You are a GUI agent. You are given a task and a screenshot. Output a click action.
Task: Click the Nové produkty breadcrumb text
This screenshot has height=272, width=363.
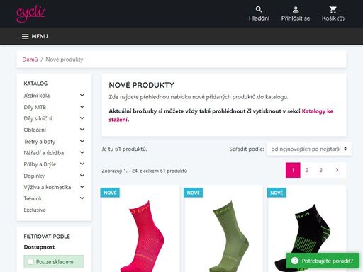65,59
